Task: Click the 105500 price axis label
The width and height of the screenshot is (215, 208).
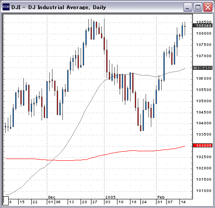Action: pos(204,90)
